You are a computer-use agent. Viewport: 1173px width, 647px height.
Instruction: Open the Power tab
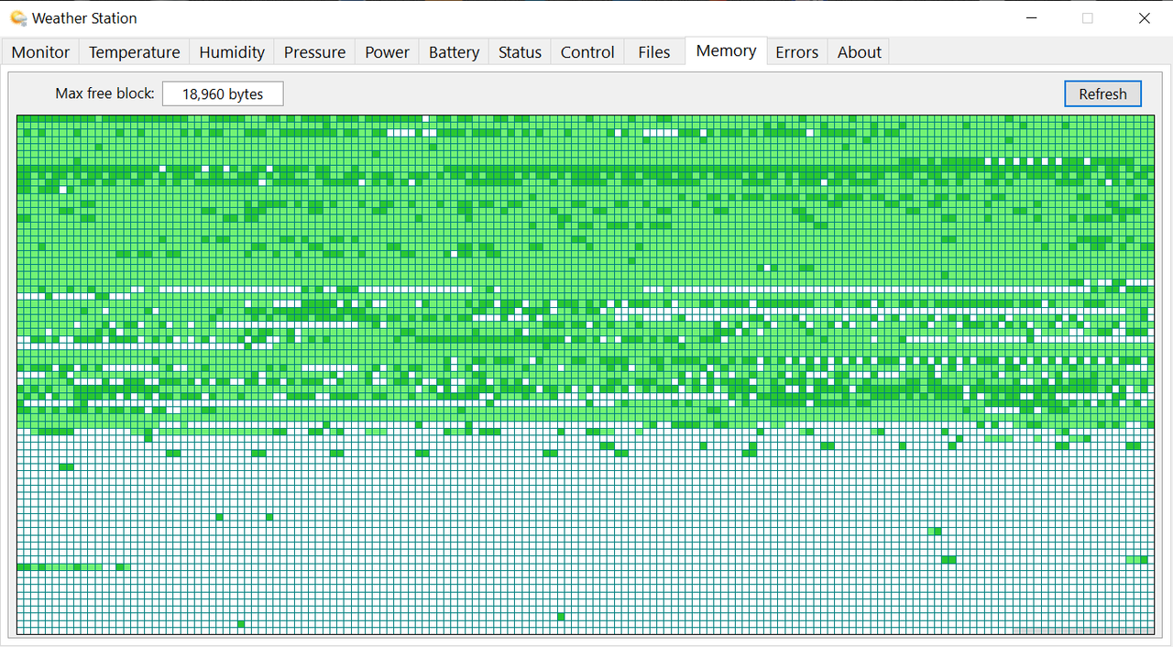pos(387,52)
